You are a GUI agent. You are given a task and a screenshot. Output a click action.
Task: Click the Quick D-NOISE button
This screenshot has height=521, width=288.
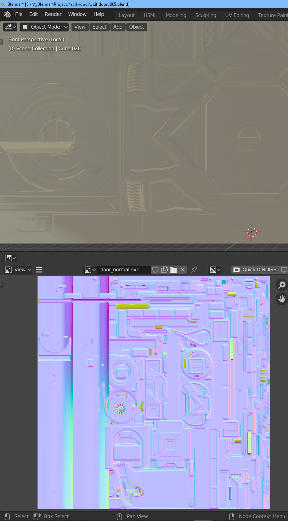pos(255,270)
